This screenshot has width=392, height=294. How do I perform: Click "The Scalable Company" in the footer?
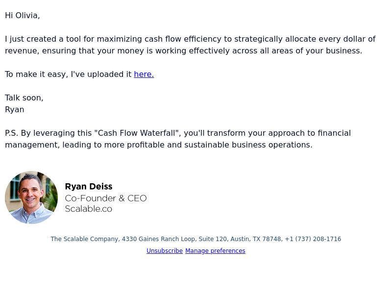click(x=85, y=239)
